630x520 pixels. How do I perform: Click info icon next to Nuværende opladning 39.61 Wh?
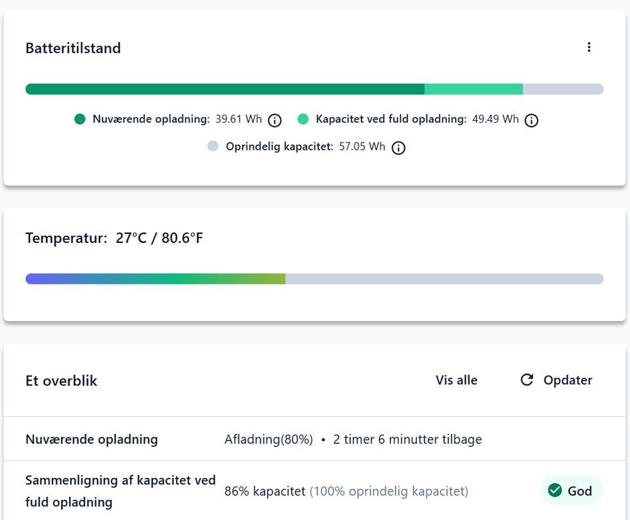point(275,120)
